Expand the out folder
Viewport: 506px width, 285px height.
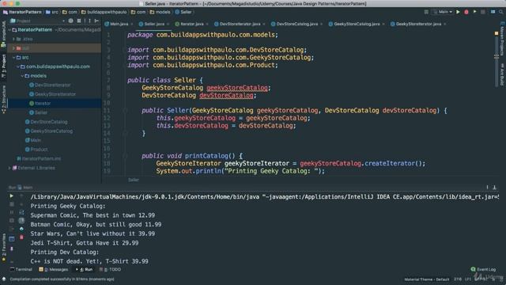tap(14, 48)
